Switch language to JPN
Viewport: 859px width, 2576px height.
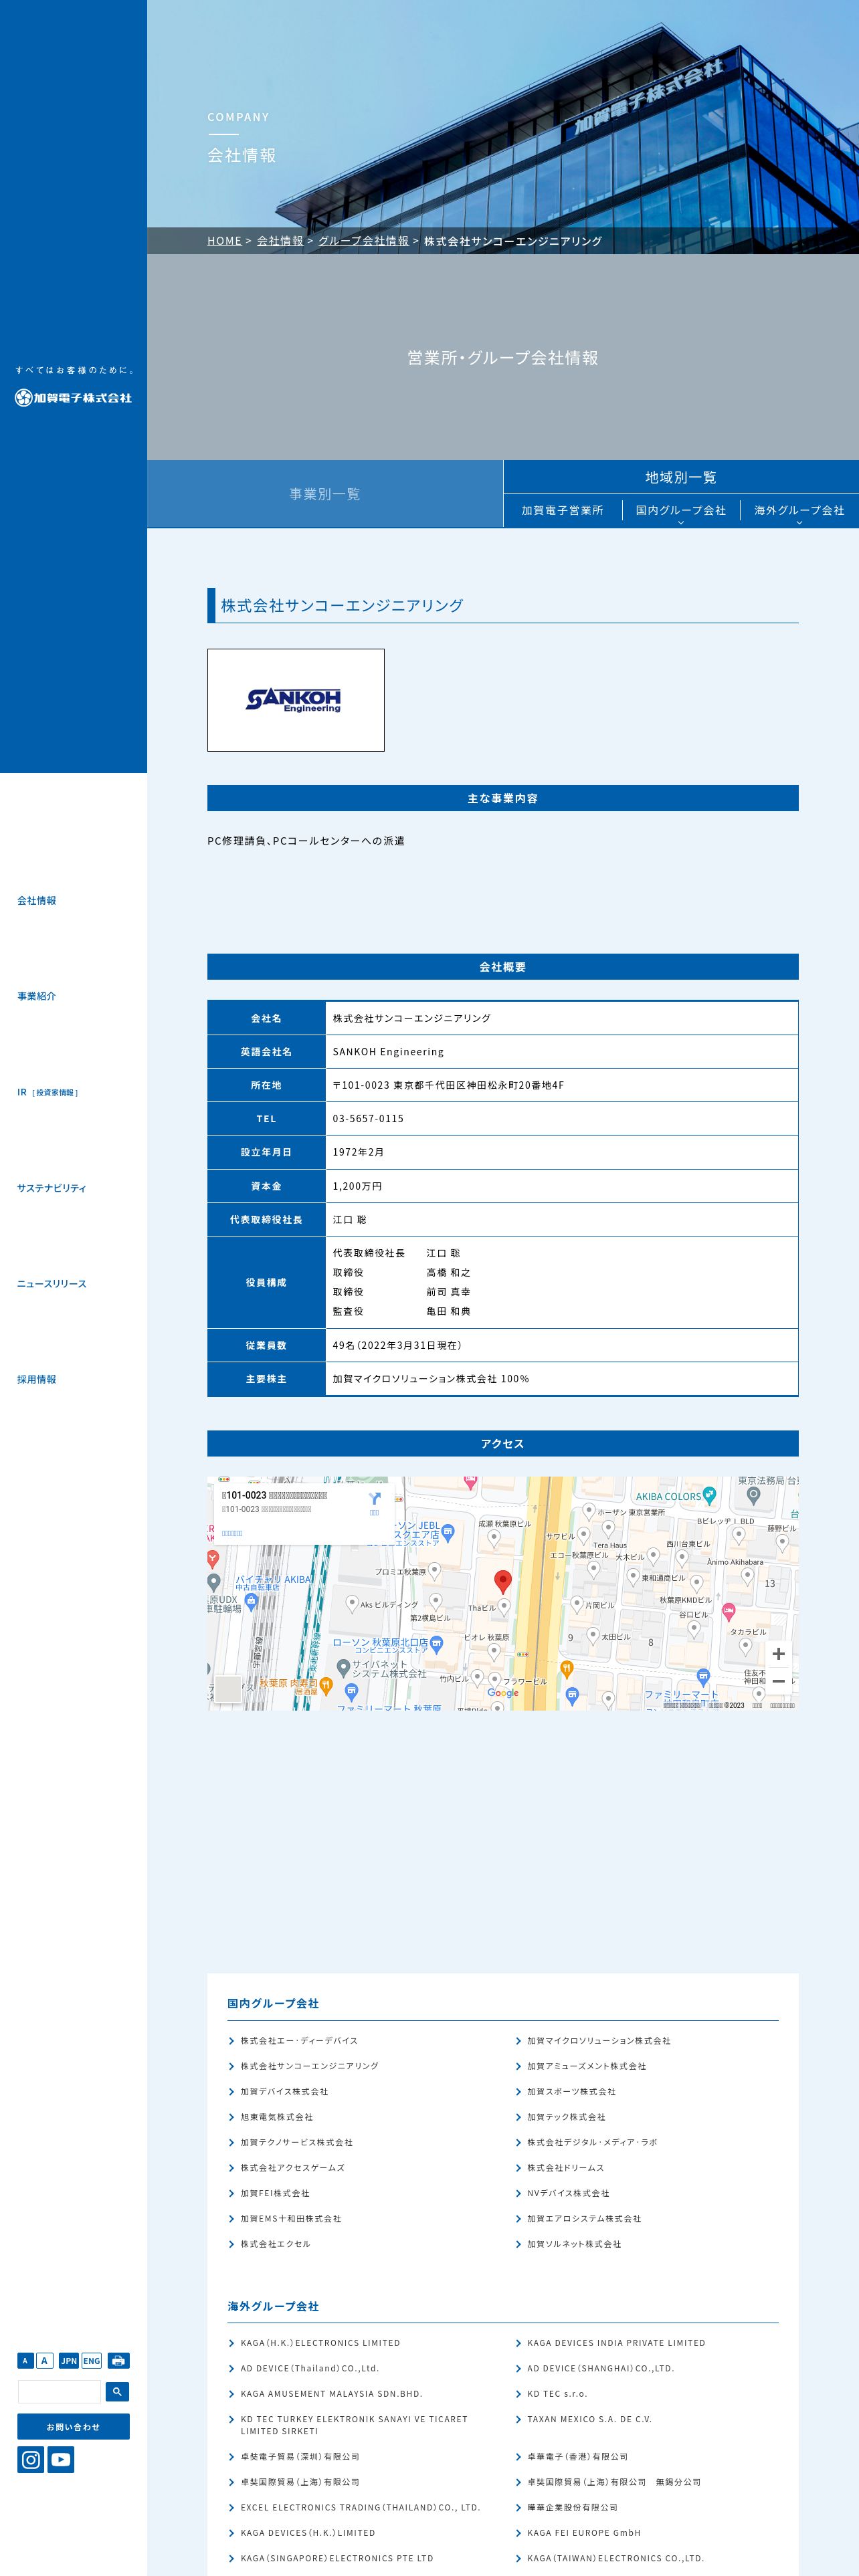[x=68, y=2360]
